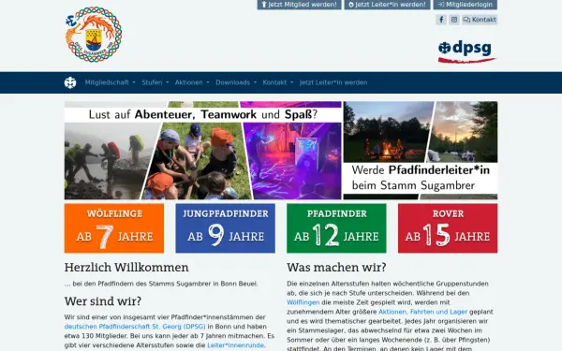Select Jetzt Leiter*in werden in navbar
This screenshot has height=351, width=562.
[333, 82]
